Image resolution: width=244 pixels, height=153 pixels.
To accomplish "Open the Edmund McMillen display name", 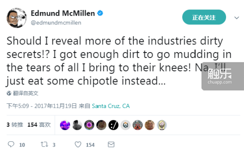I will [63, 13].
